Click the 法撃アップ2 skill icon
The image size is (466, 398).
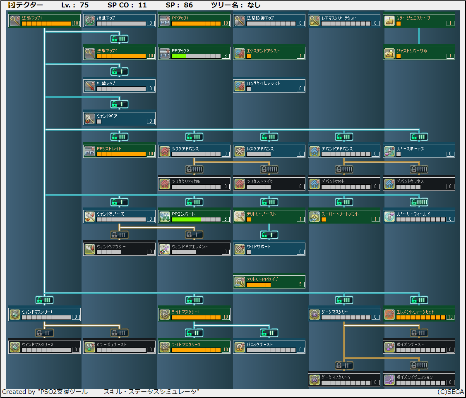[x=90, y=53]
